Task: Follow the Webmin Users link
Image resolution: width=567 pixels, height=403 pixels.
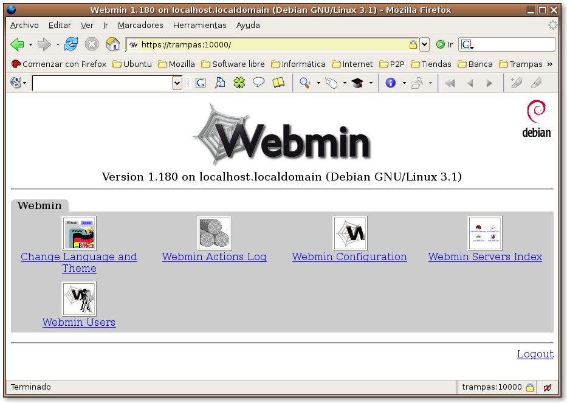Action: pyautogui.click(x=79, y=322)
